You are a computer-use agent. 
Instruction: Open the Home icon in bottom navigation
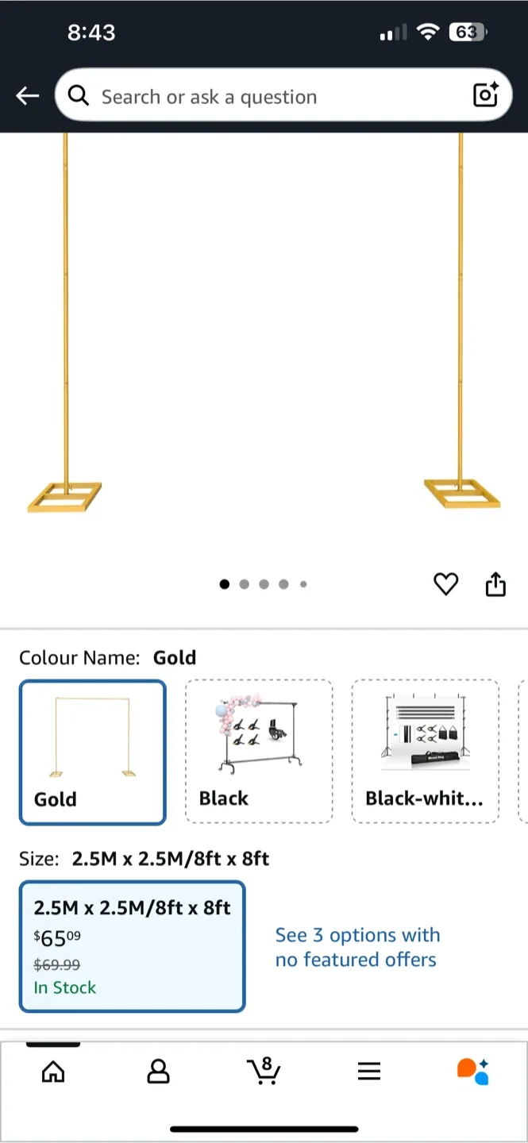coord(52,1072)
